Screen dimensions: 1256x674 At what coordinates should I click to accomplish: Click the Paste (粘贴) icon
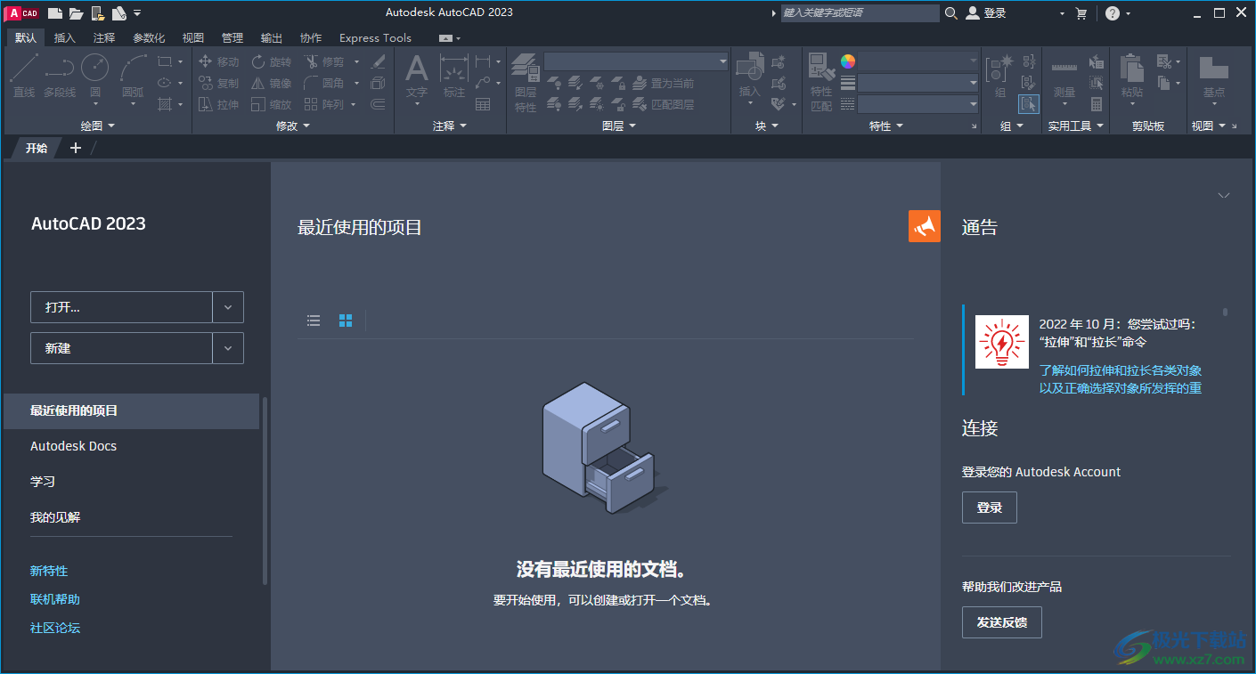(x=1132, y=75)
